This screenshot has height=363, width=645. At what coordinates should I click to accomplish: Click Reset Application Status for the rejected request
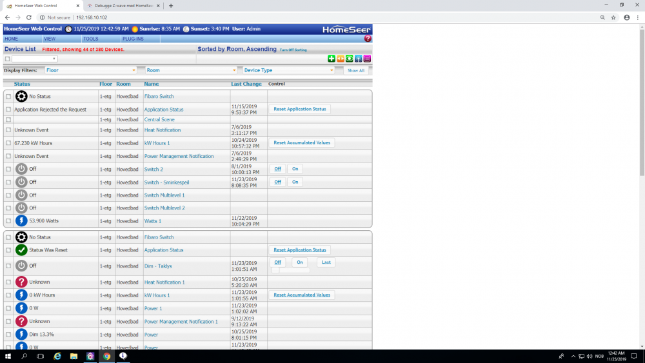tap(299, 109)
